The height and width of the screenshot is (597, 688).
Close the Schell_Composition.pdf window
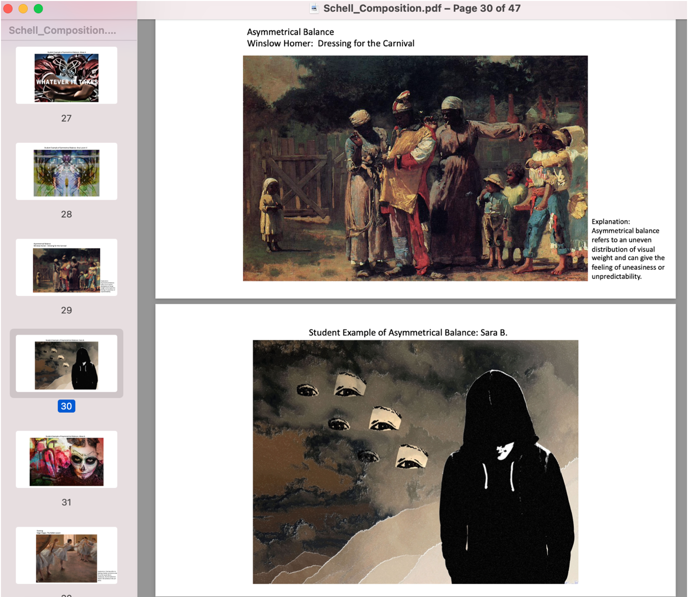(x=8, y=8)
